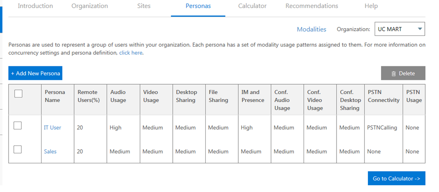Open the Sales persona link
Viewport: 439px width, 192px height.
(50, 151)
